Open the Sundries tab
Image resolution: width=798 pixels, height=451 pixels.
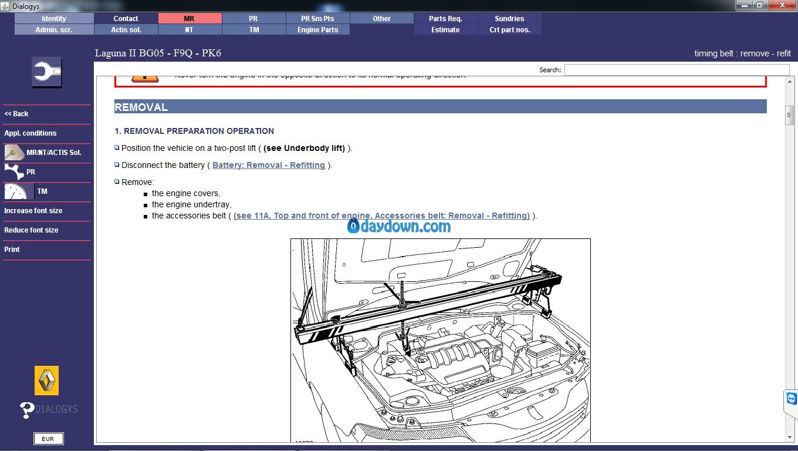pos(509,19)
